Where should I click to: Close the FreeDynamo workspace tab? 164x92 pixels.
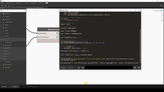coord(47,8)
